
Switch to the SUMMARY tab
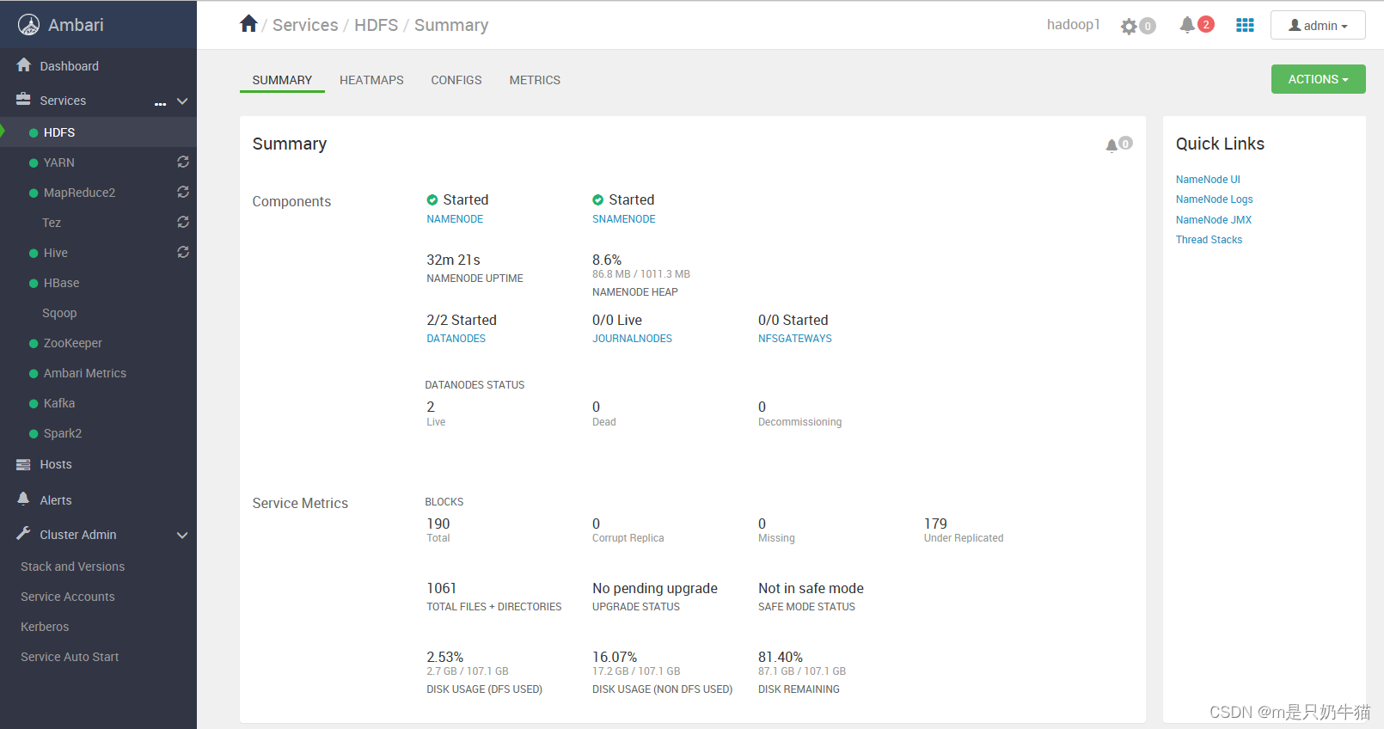pos(282,80)
